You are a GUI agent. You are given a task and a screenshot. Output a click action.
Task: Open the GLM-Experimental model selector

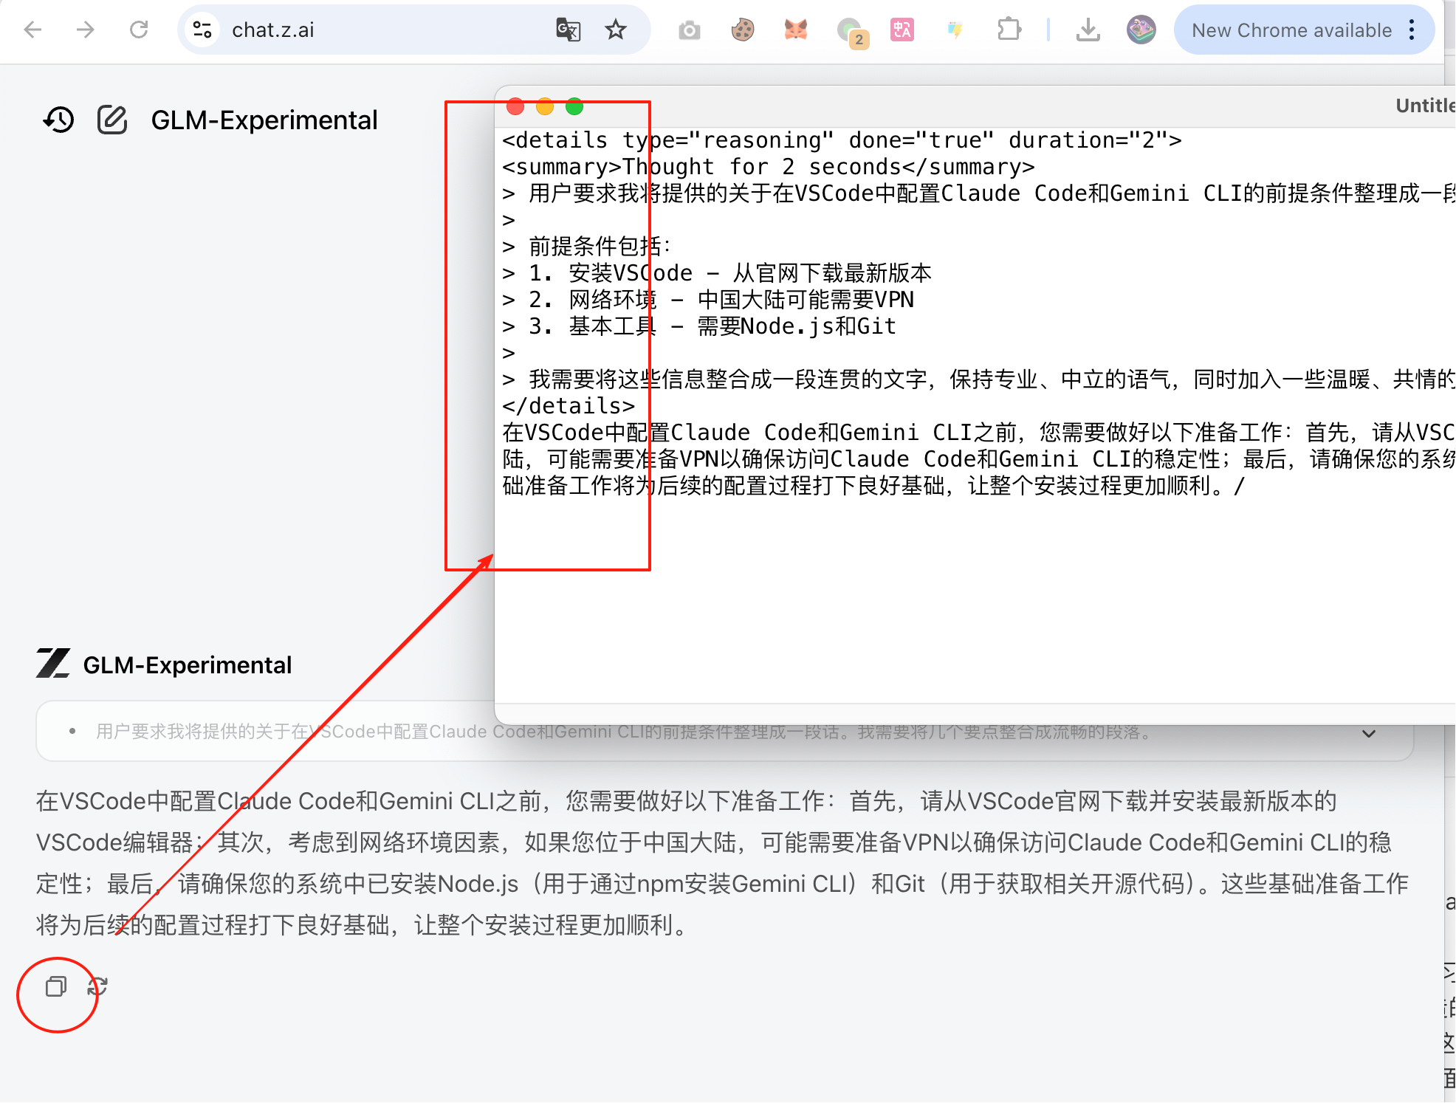(264, 120)
